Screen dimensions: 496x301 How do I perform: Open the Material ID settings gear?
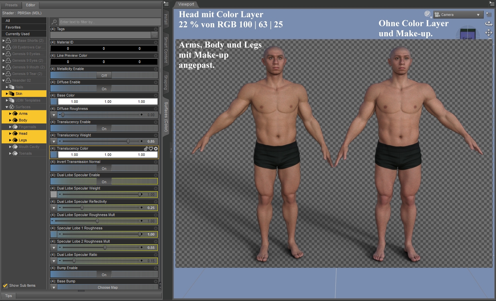pos(156,42)
